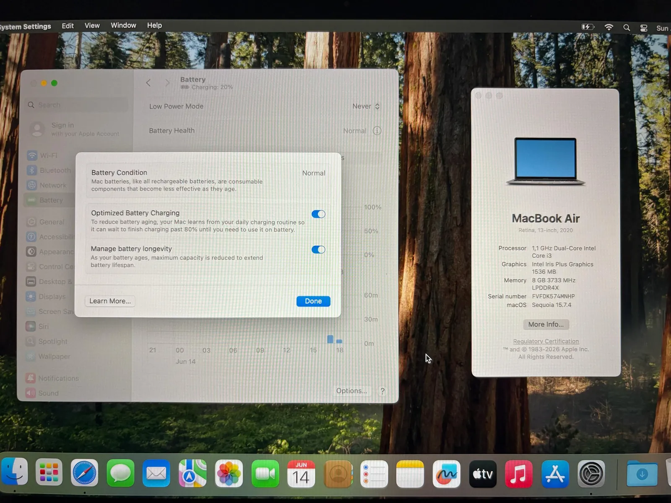Viewport: 671px width, 503px height.
Task: Toggle Optimized Battery Charging switch
Action: coord(318,214)
